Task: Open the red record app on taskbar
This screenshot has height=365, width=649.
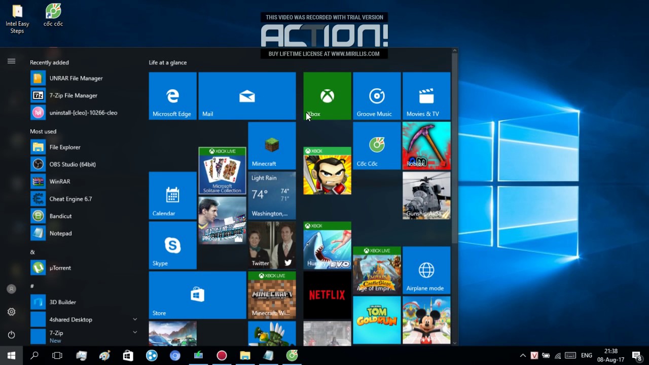Action: [222, 355]
